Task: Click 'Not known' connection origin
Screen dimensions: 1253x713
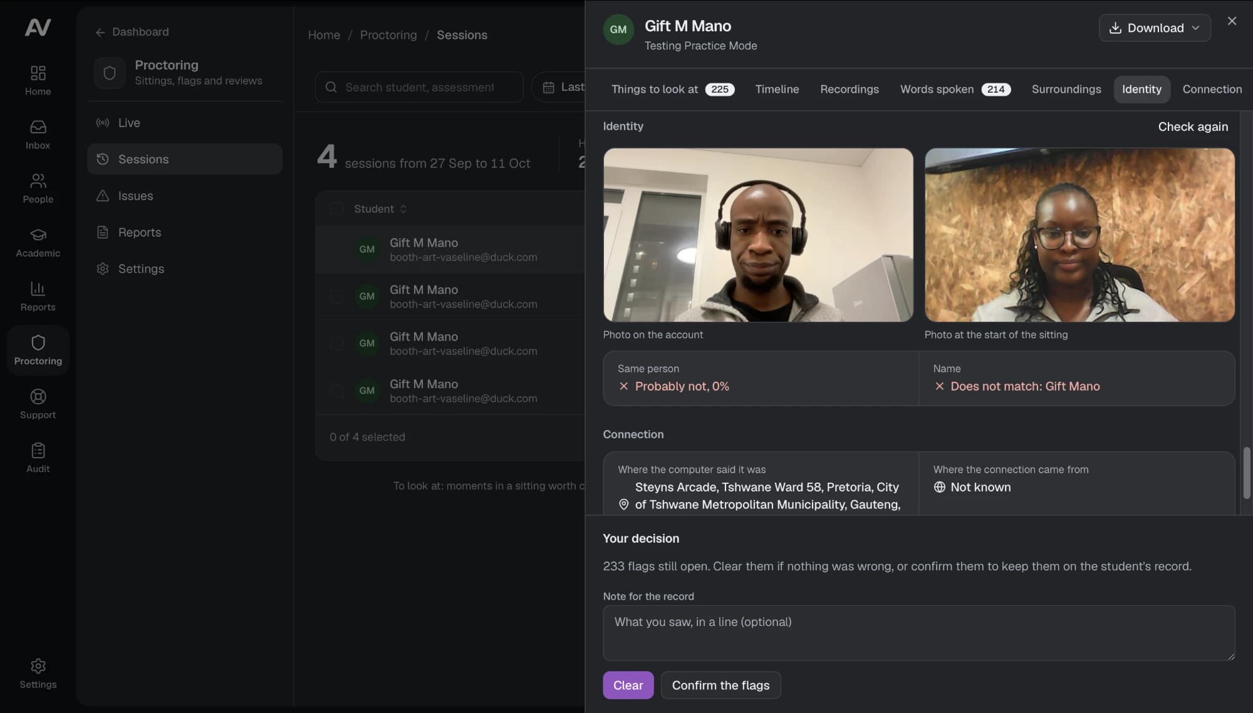Action: coord(980,487)
